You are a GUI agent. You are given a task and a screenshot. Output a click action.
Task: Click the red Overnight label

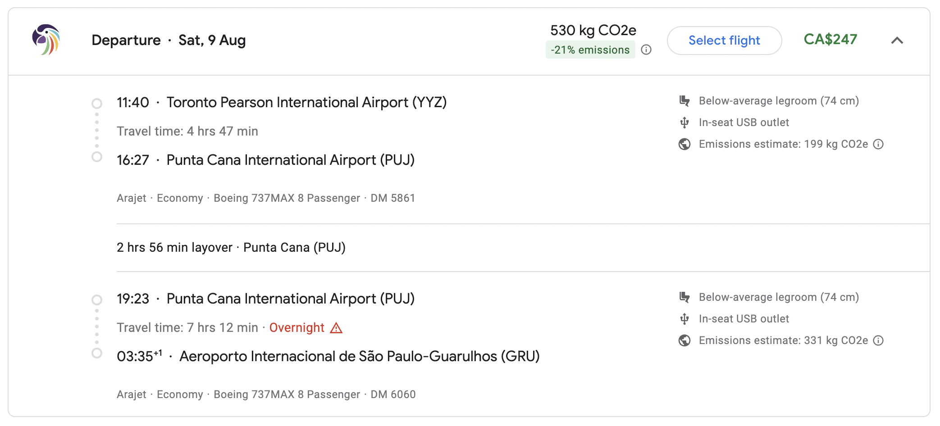(x=297, y=328)
